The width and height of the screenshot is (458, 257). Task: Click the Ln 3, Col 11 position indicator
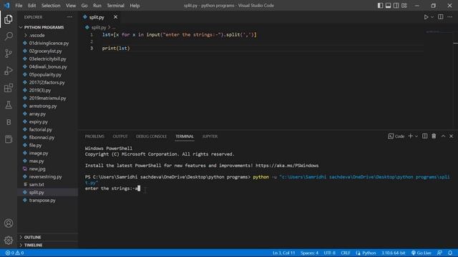[x=283, y=253]
